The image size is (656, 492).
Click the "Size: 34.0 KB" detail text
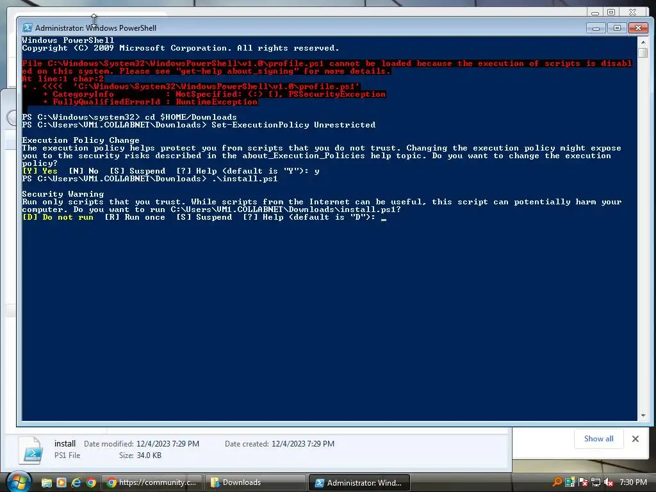140,455
